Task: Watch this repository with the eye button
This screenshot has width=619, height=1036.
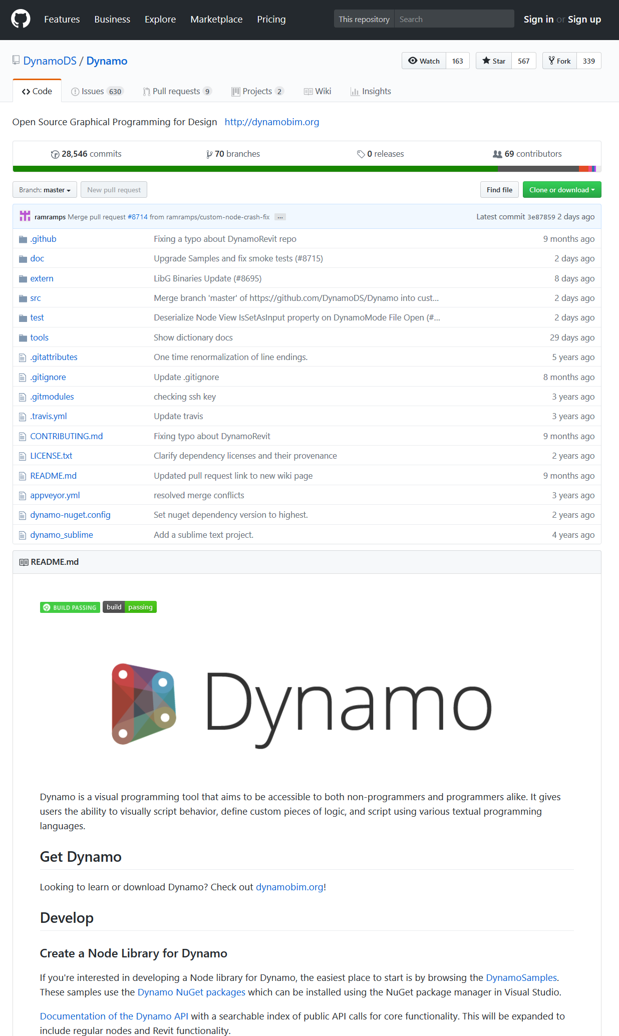Action: tap(424, 61)
